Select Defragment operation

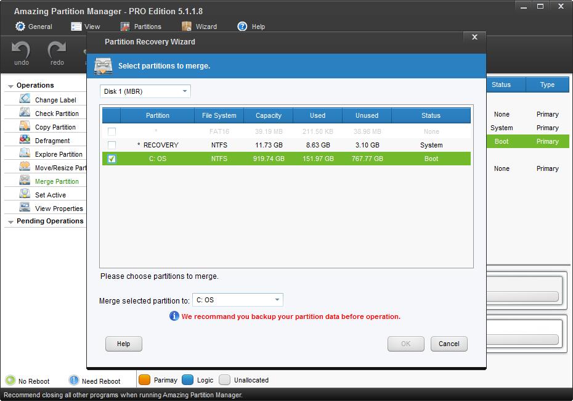coord(52,141)
